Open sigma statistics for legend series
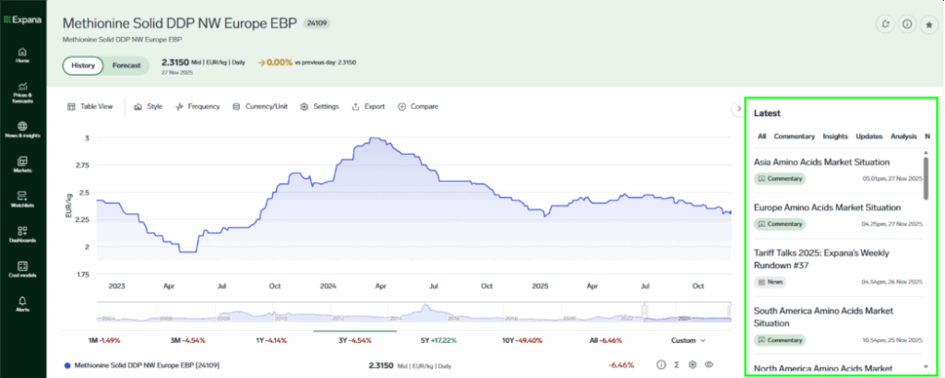The height and width of the screenshot is (378, 945). [676, 365]
